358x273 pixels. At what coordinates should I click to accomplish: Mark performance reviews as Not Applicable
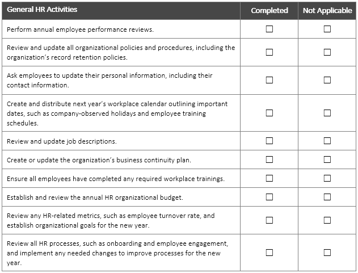327,29
